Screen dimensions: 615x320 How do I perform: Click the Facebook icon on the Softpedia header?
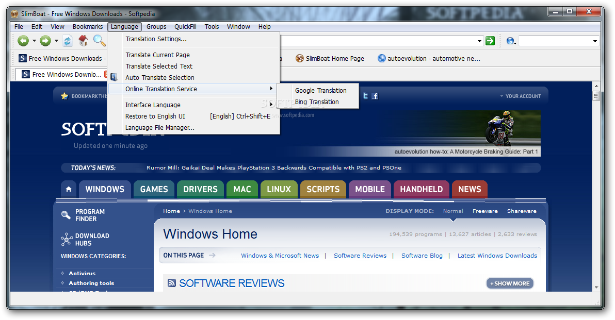pos(375,96)
